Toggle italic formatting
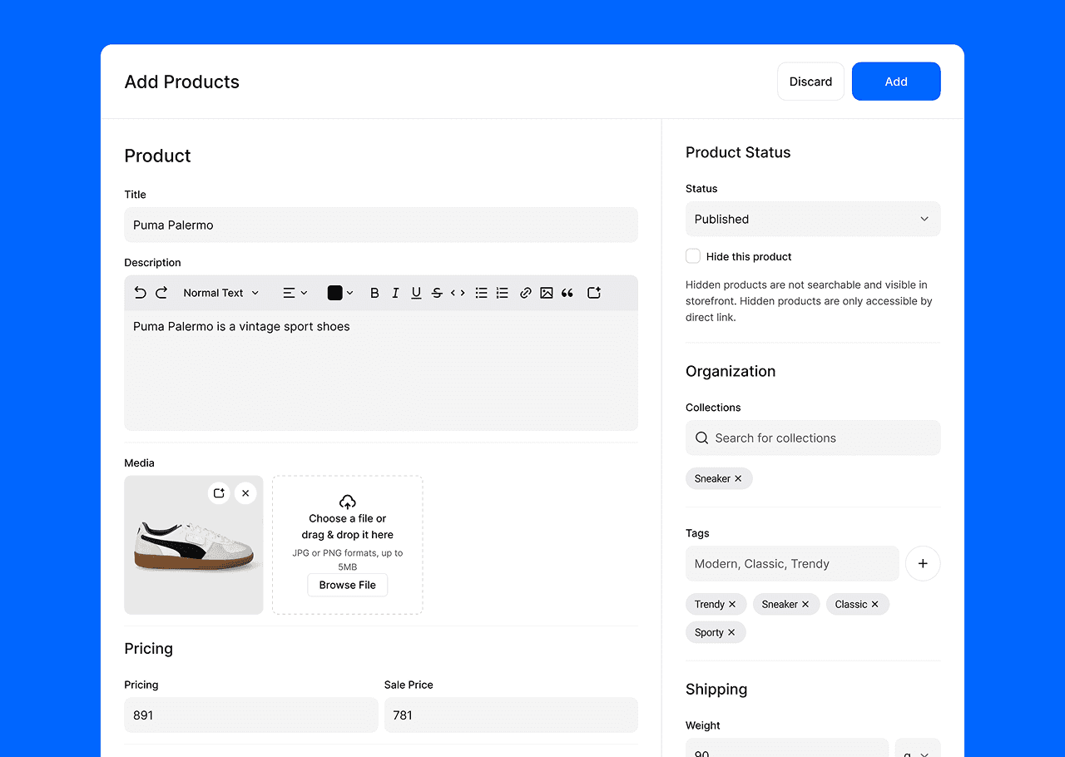Image resolution: width=1065 pixels, height=757 pixels. coord(395,293)
